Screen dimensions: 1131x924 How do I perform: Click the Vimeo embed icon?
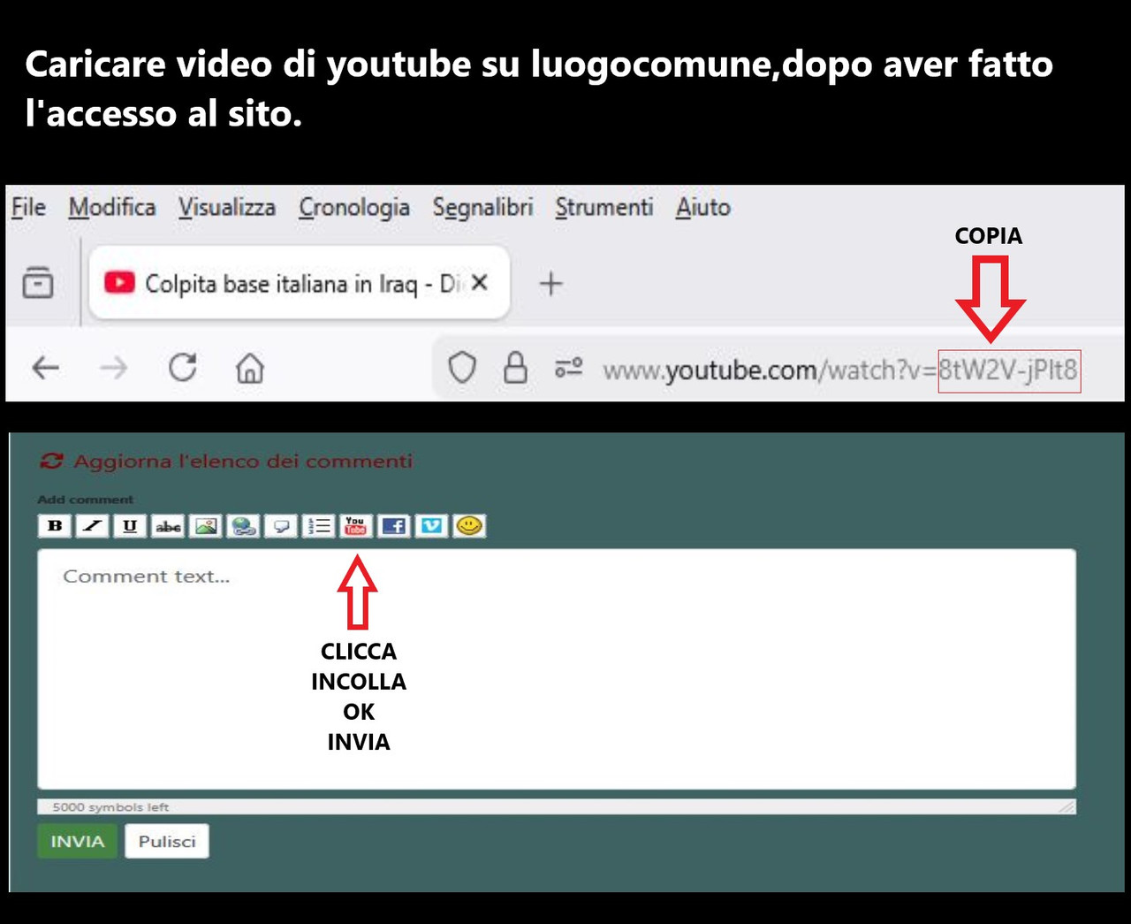point(431,526)
